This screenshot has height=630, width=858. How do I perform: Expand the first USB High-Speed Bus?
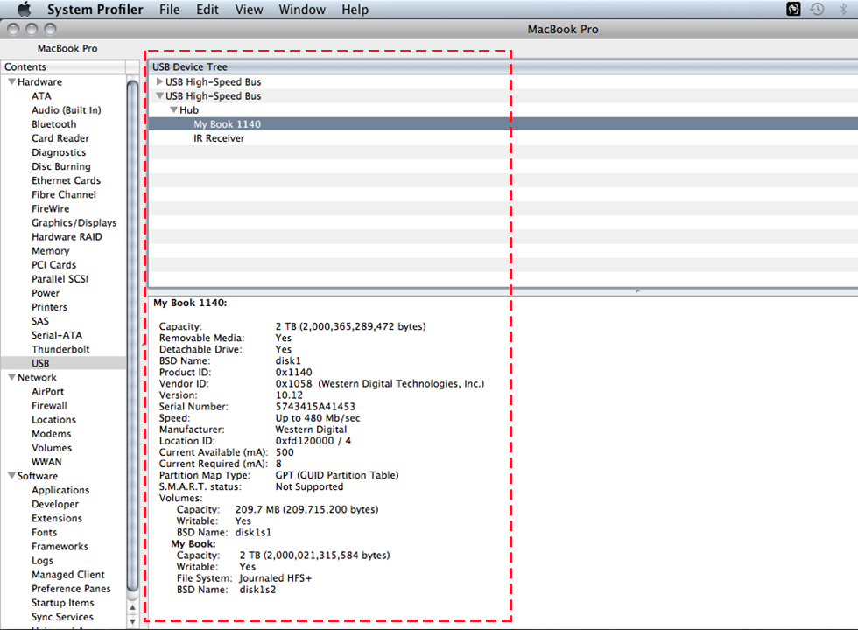point(159,81)
